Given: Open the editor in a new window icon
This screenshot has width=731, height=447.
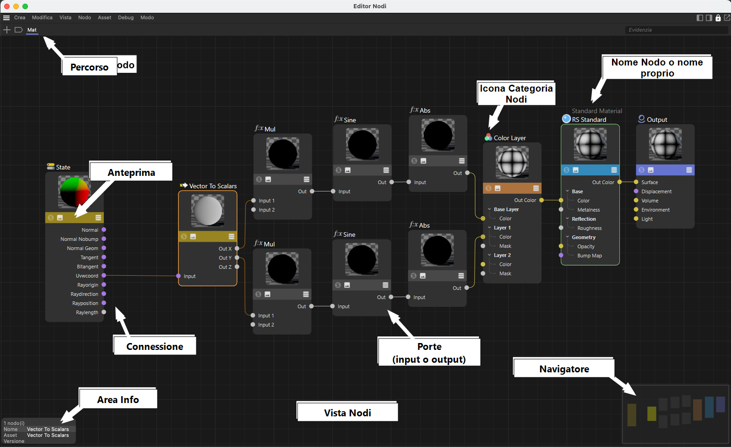Looking at the screenshot, I should coord(727,18).
